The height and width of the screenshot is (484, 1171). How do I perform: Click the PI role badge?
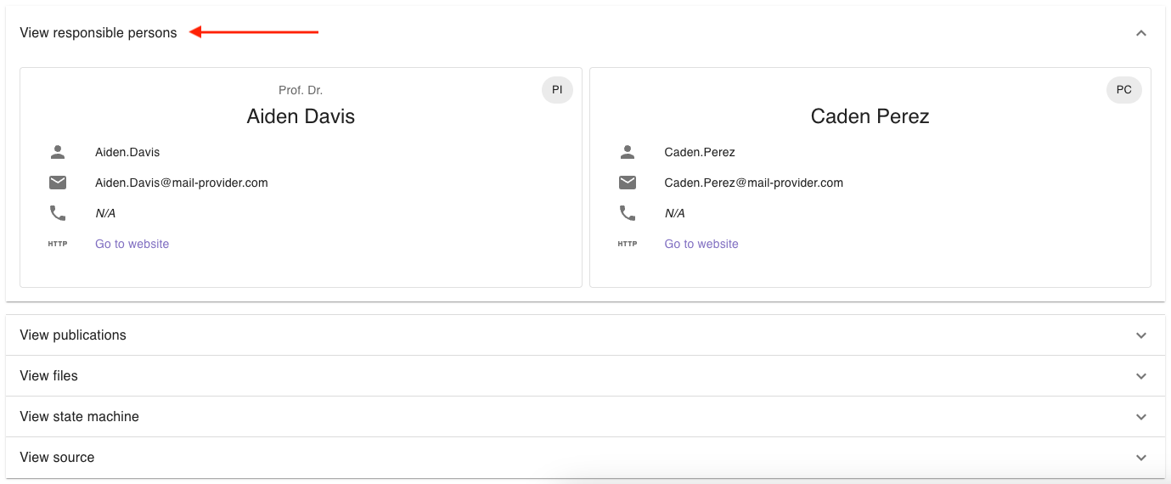(557, 90)
